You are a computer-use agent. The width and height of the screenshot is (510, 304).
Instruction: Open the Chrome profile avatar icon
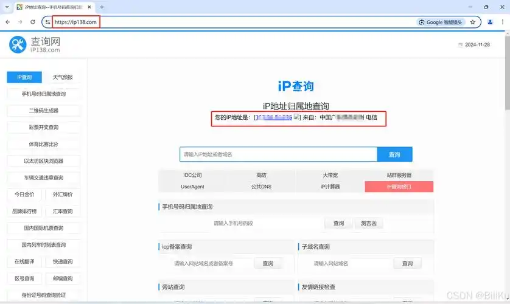coord(490,22)
